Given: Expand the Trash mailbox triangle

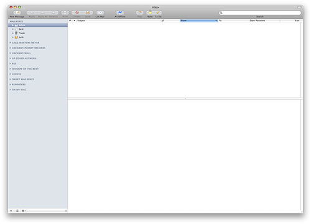Looking at the screenshot, I should tap(12, 33).
